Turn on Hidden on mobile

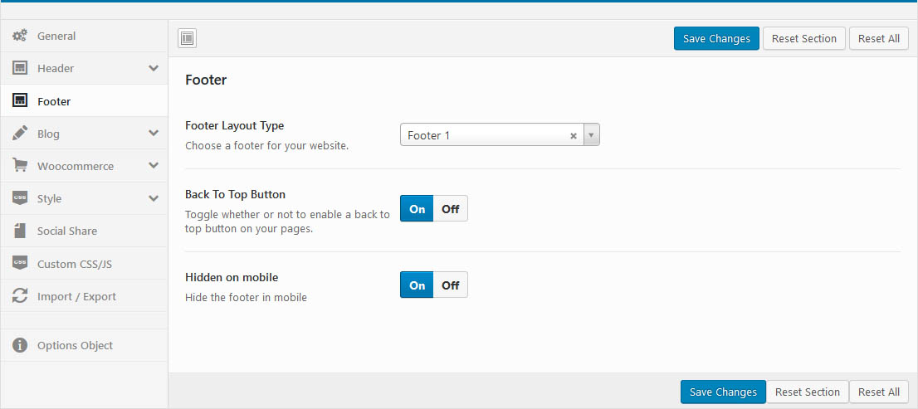point(417,285)
